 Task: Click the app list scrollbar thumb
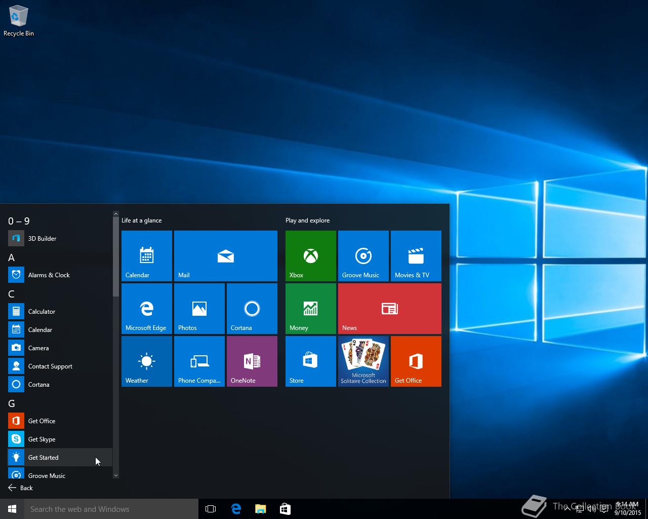(116, 257)
